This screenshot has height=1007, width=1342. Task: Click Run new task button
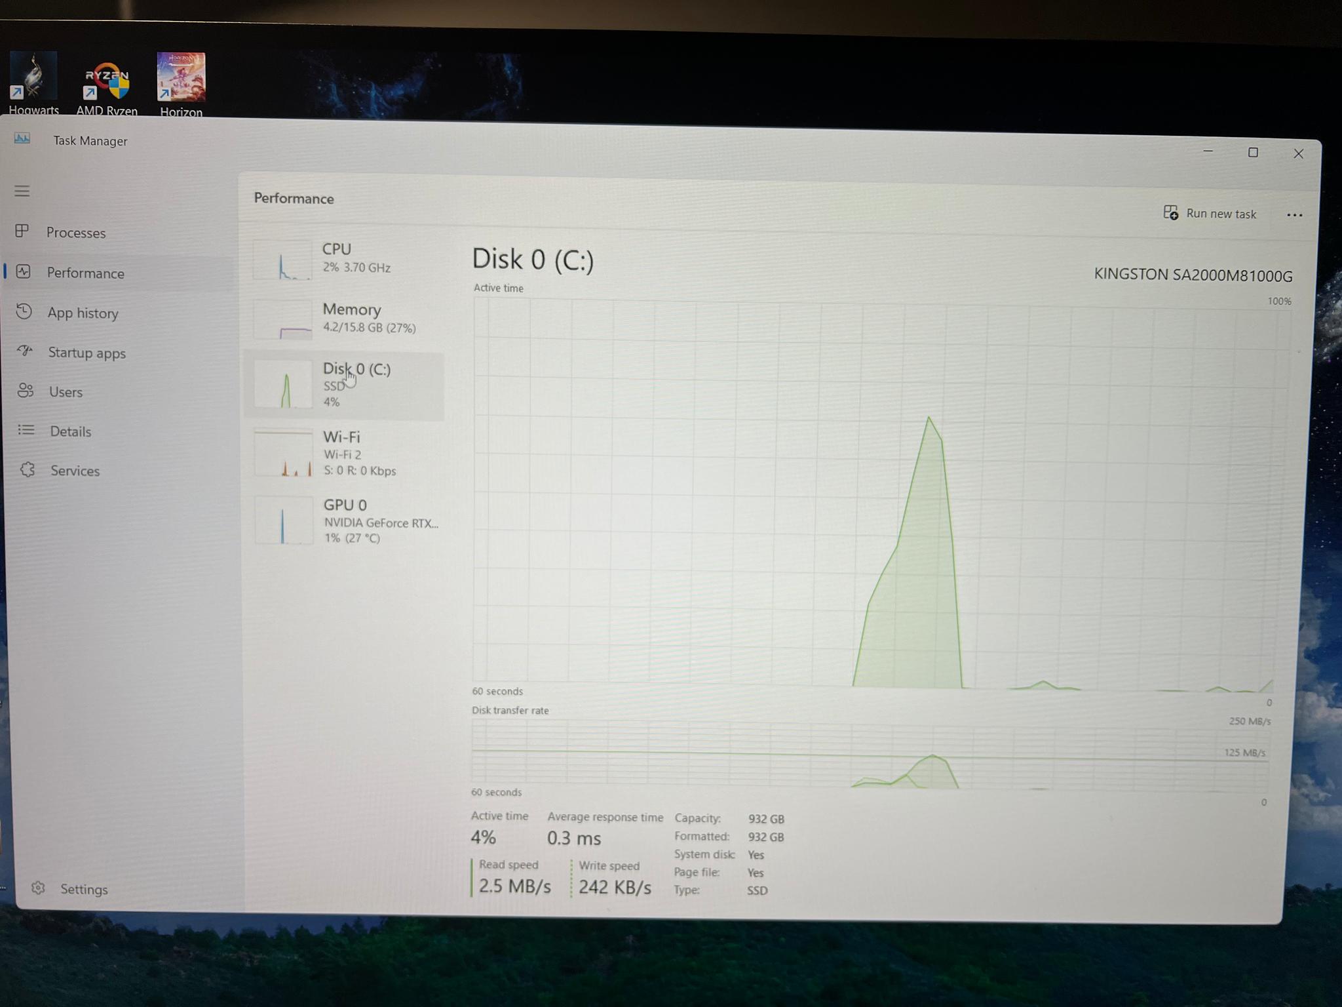(1210, 214)
